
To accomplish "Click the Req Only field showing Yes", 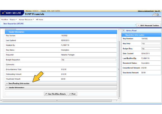I will tap(151, 43).
